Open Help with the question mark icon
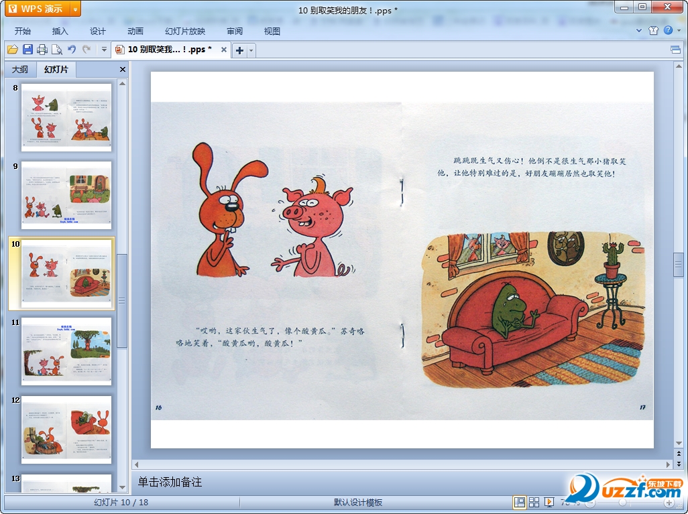The image size is (688, 514). [669, 30]
